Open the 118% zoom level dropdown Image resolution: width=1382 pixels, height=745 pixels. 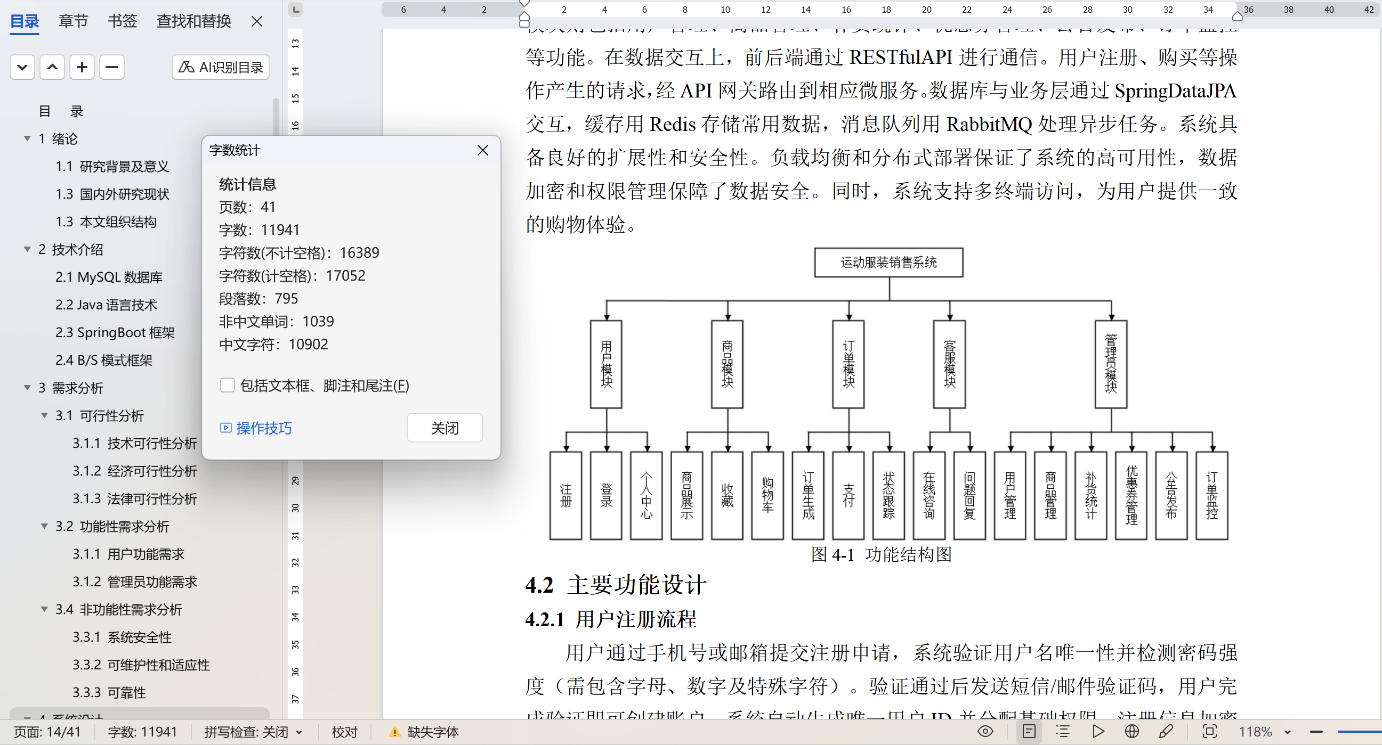click(x=1288, y=732)
